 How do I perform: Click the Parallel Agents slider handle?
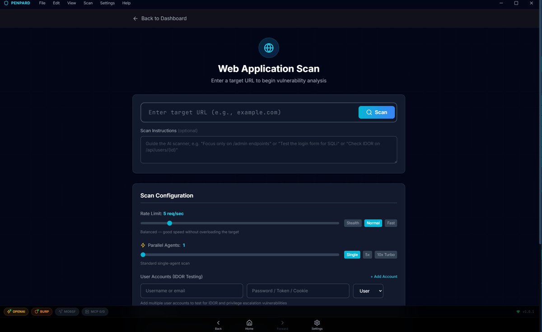(x=143, y=255)
